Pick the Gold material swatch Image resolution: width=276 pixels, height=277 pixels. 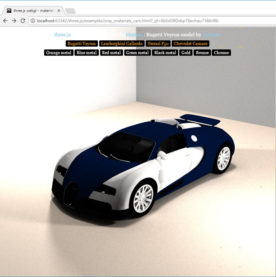[x=186, y=53]
